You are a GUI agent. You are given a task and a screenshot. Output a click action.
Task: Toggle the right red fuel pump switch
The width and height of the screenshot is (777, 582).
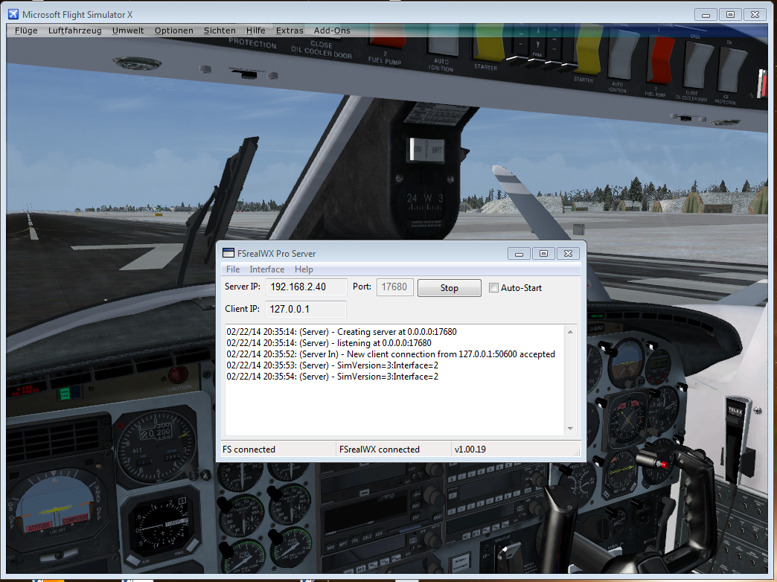660,58
